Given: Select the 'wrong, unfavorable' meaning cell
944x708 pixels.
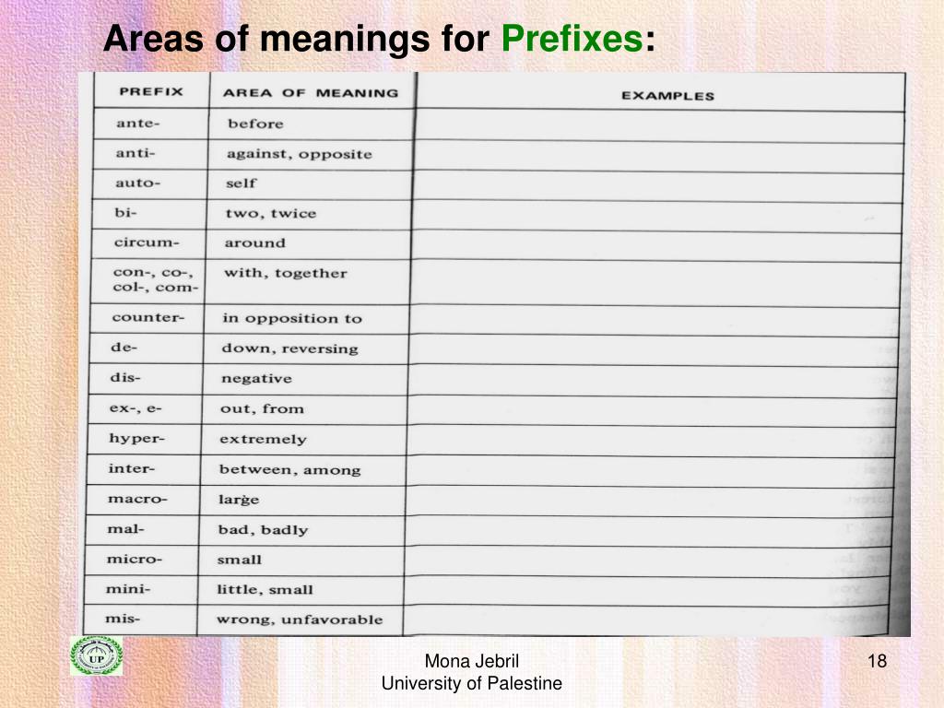Looking at the screenshot, I should coord(300,620).
